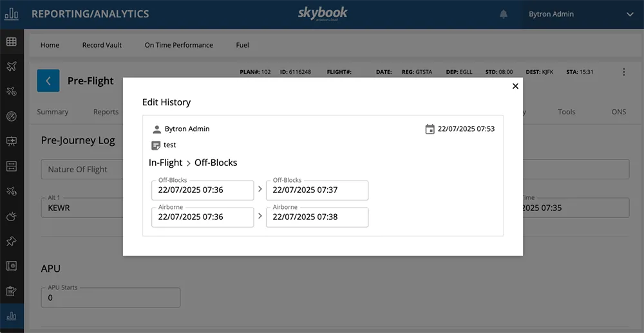Click the In-Flight breadcrumb text
This screenshot has width=644, height=333.
(x=166, y=163)
